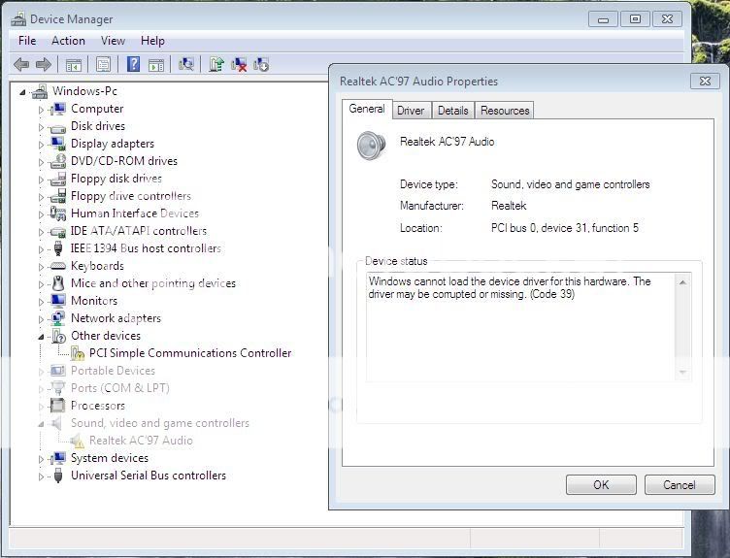The width and height of the screenshot is (730, 558).
Task: Expand the Network adapters tree node
Action: 42,318
